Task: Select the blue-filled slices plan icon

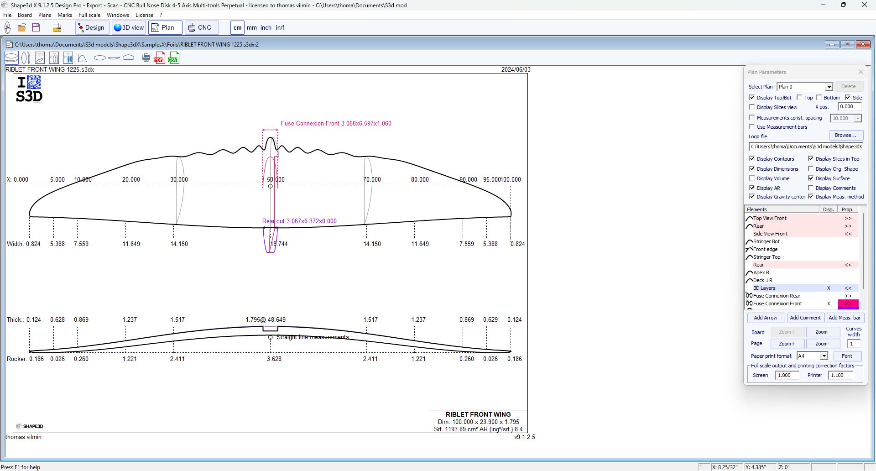Action: point(68,58)
